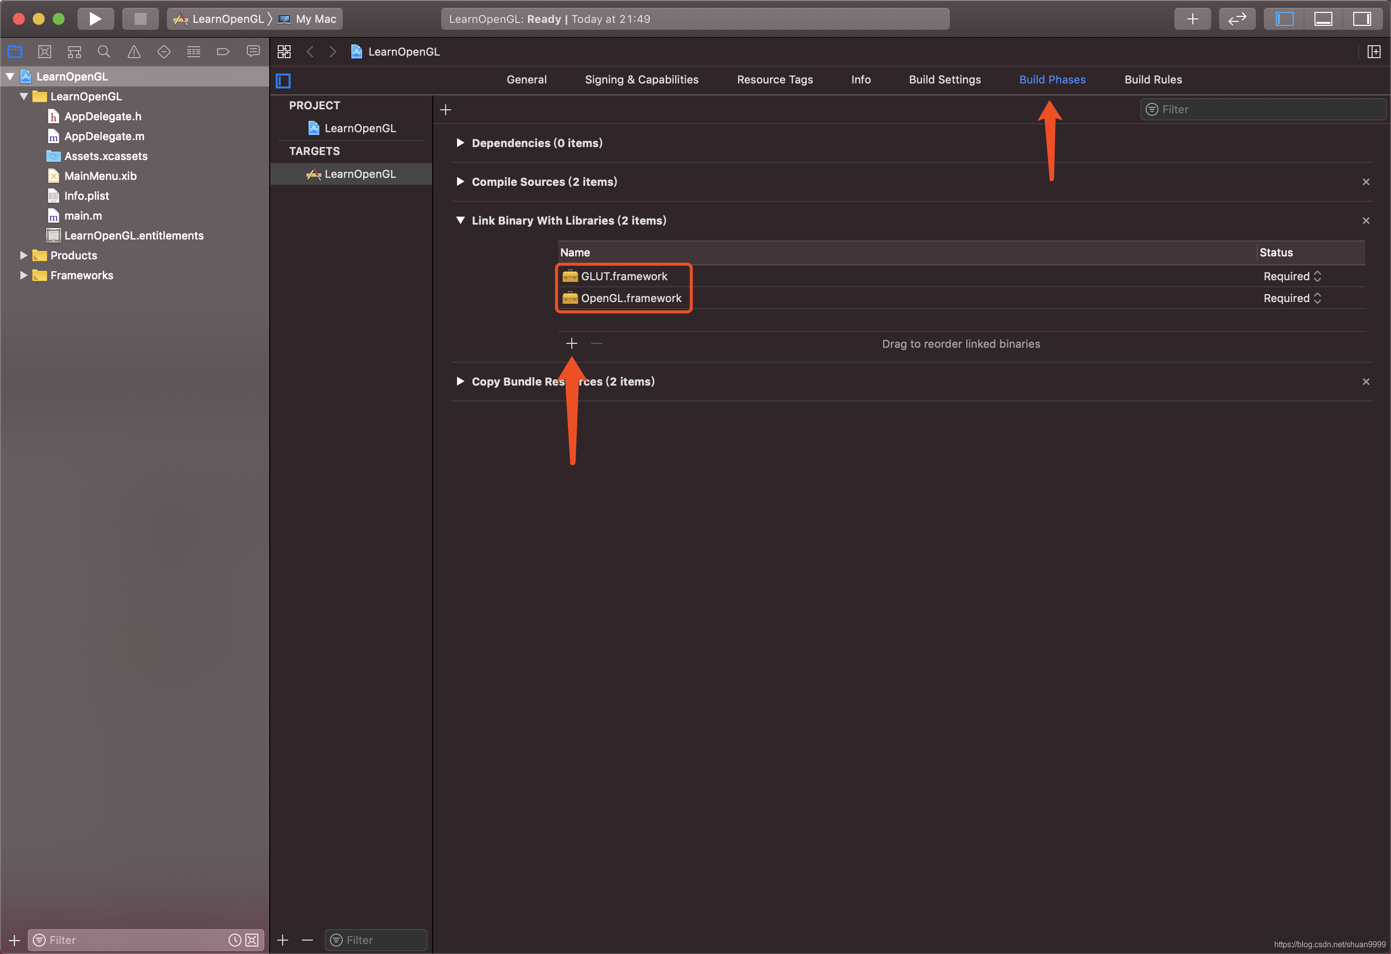Stop the running build

click(140, 18)
